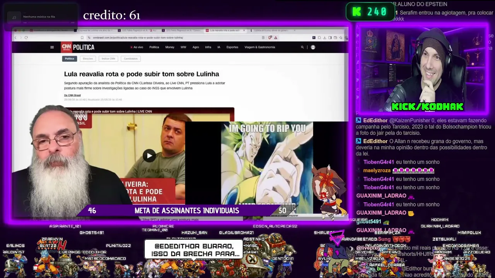
Task: Play the Lula reavalia rota video
Action: coord(149,156)
